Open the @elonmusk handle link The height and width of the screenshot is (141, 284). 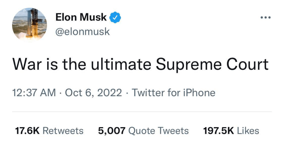coord(83,32)
